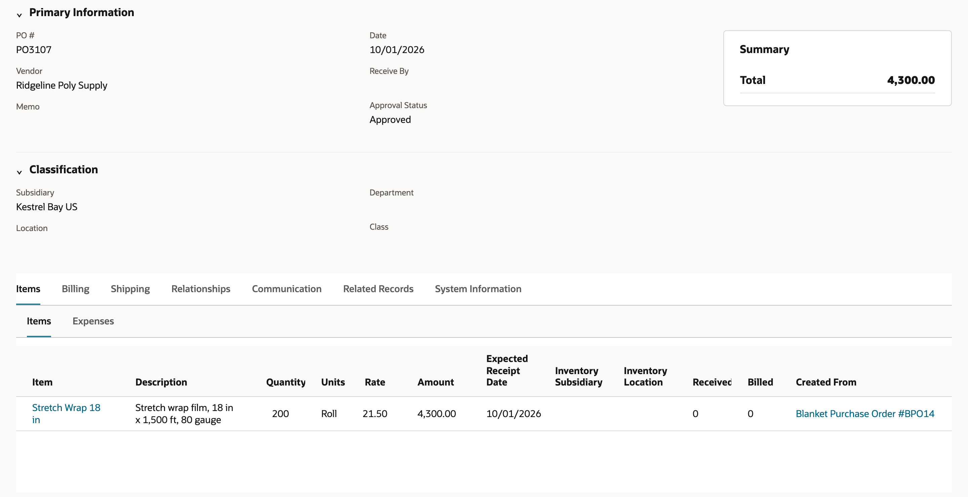Click the vendor name Ridgeline Poly Supply
Viewport: 968px width, 497px height.
pos(62,85)
